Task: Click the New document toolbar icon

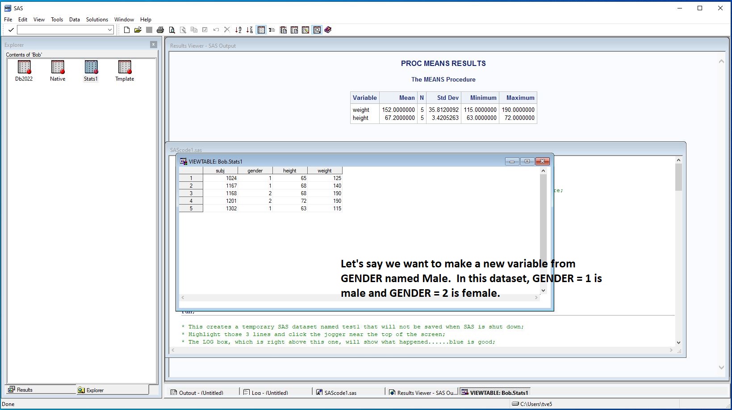Action: (x=127, y=30)
